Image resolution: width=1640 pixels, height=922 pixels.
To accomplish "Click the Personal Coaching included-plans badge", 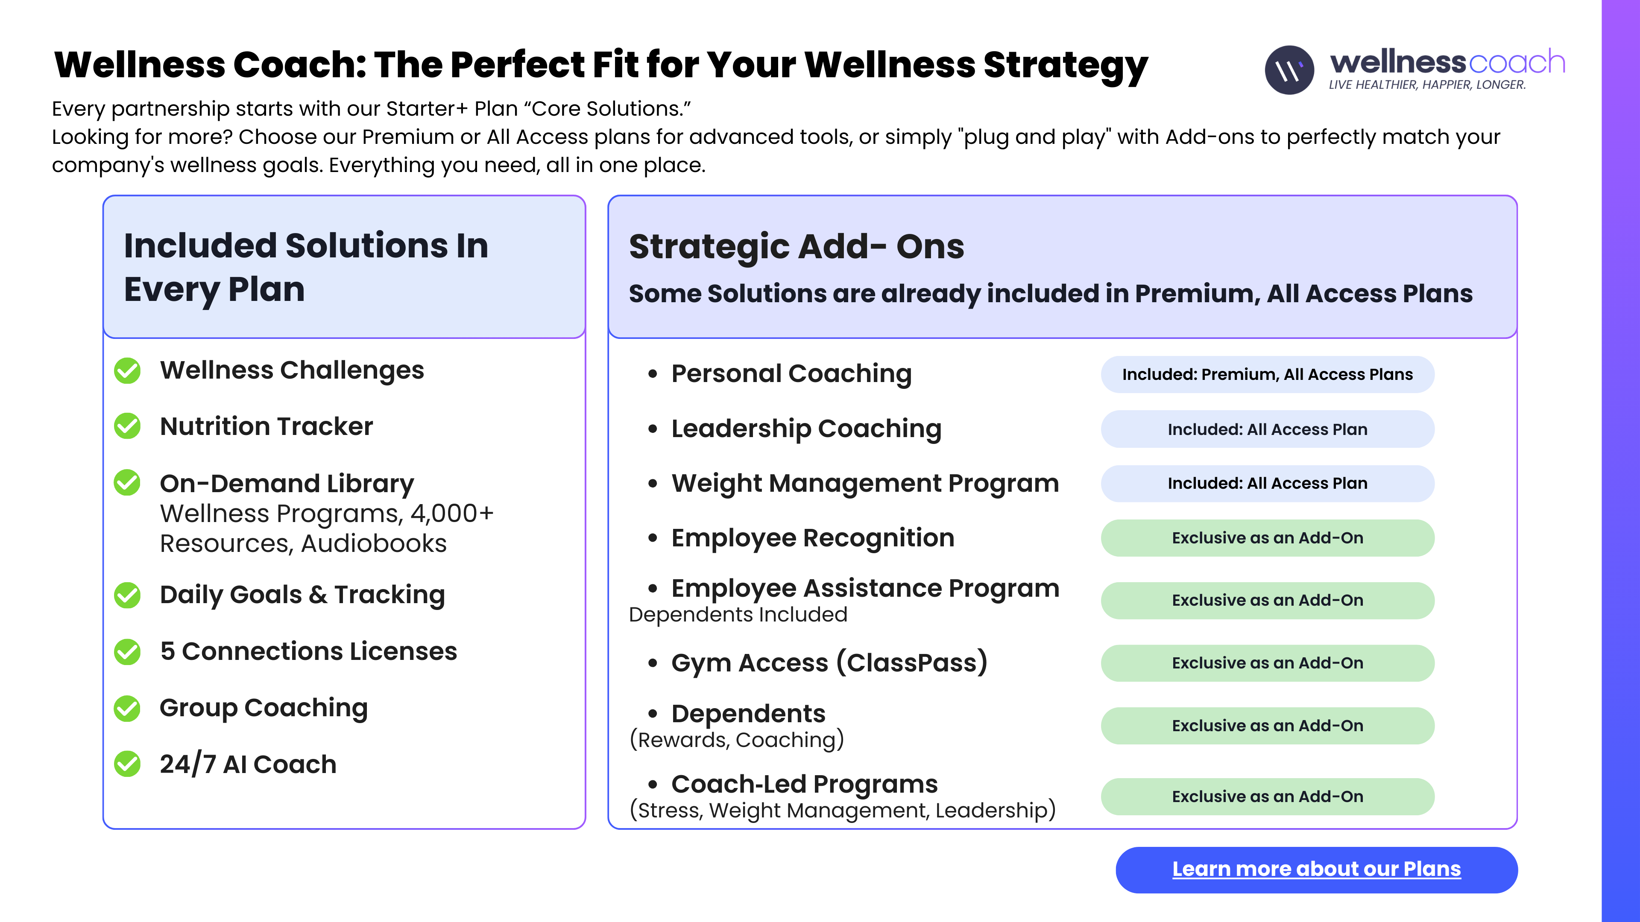I will [x=1267, y=374].
